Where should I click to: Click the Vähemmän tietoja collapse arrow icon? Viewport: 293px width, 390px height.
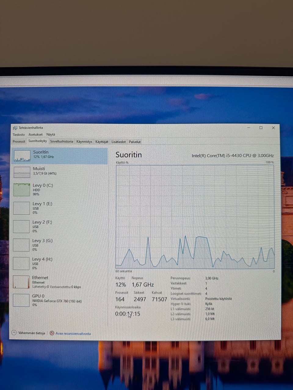[x=14, y=333]
